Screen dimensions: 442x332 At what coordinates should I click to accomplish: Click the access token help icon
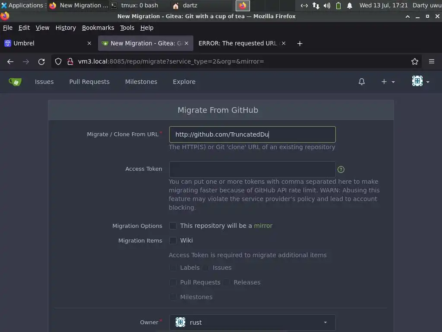341,169
